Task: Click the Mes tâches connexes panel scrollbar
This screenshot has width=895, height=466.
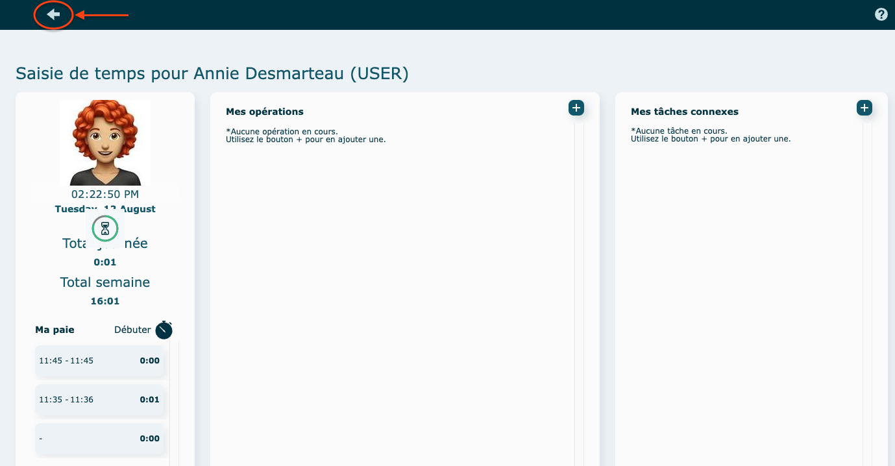Action: [867, 292]
